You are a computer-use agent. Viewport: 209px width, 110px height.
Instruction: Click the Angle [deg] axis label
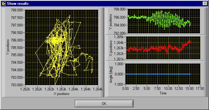coord(111,75)
